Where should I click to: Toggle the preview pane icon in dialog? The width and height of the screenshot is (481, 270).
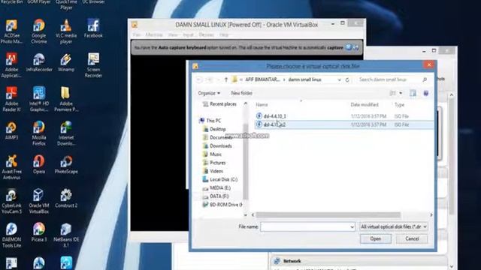tap(413, 93)
